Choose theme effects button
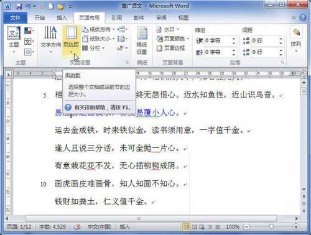Image resolution: width=311 pixels, height=235 pixels. (29, 52)
